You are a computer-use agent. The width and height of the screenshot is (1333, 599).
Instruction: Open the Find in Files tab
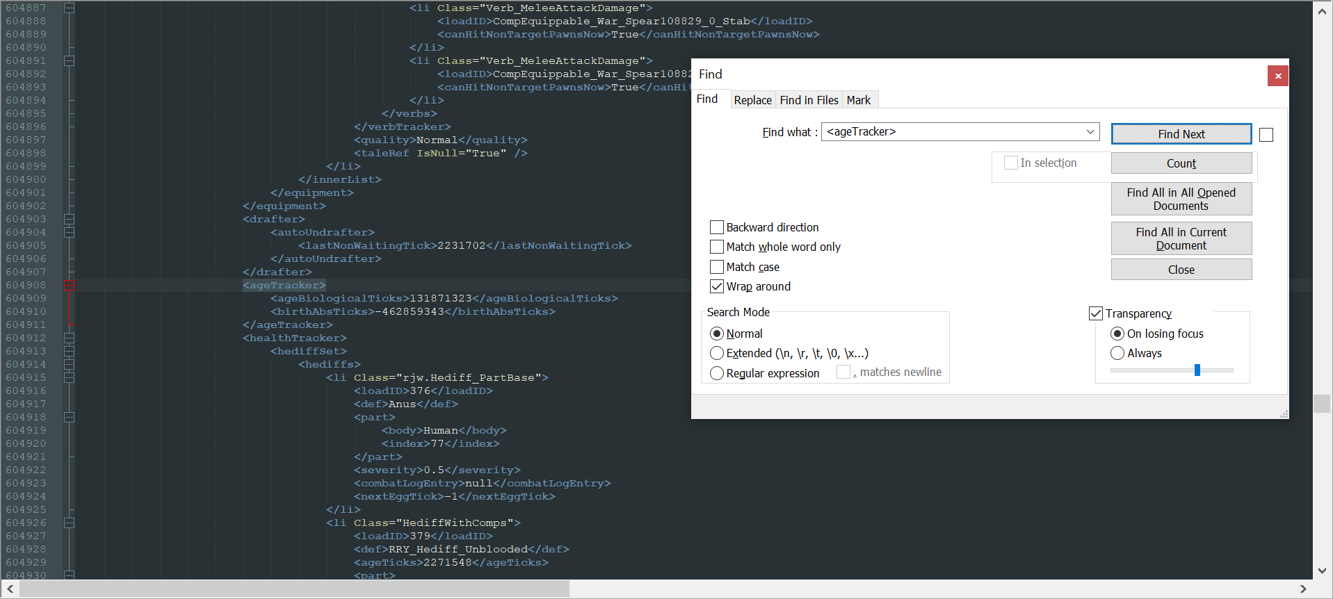point(809,100)
